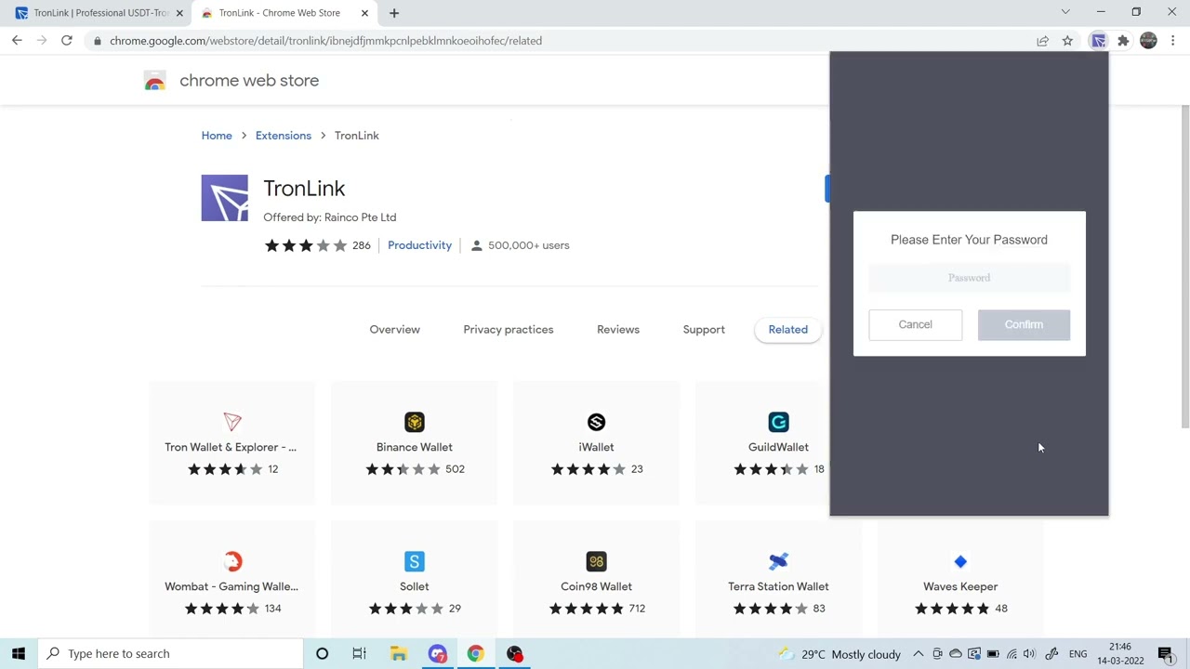Show hidden system tray icons
The height and width of the screenshot is (669, 1190).
pyautogui.click(x=918, y=654)
